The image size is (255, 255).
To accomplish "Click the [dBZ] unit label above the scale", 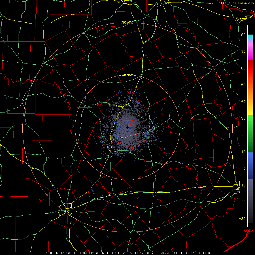I will click(x=241, y=20).
